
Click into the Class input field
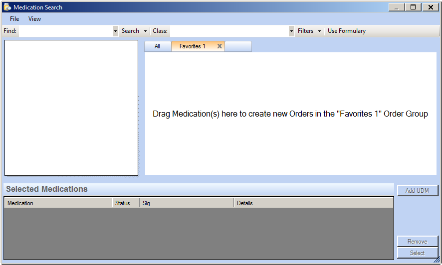(x=229, y=31)
